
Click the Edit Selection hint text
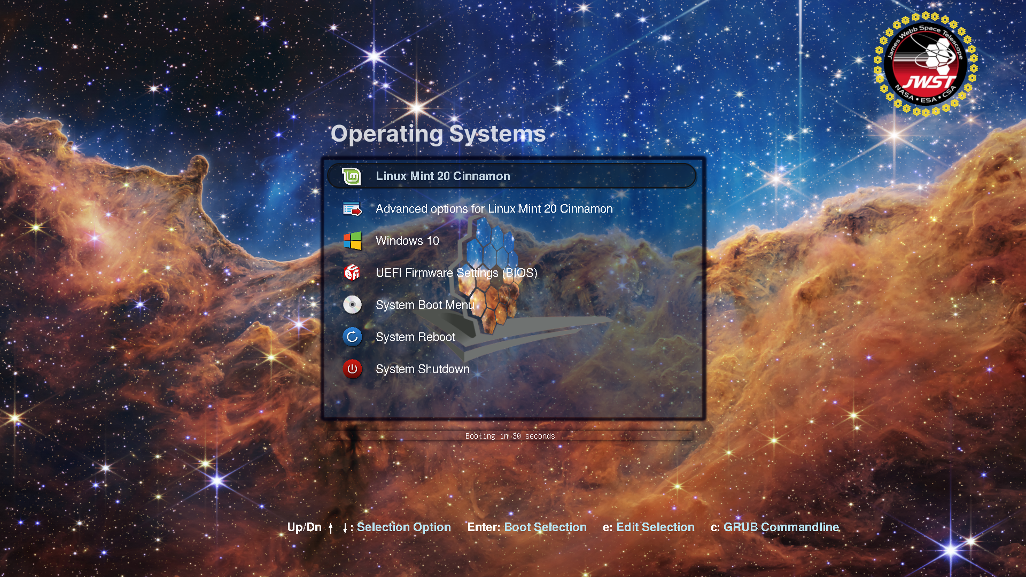click(x=655, y=527)
